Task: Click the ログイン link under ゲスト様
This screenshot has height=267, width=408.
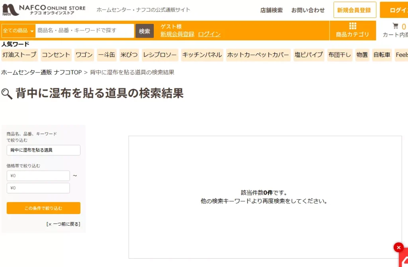Action: (x=209, y=34)
